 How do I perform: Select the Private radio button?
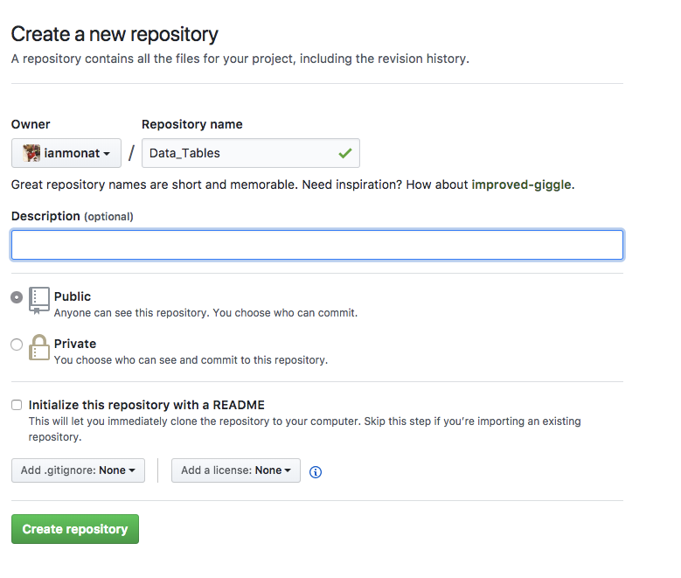(x=17, y=345)
